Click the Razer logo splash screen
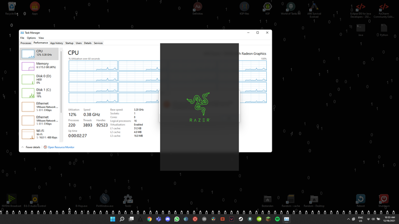The height and width of the screenshot is (224, 399). (x=199, y=107)
